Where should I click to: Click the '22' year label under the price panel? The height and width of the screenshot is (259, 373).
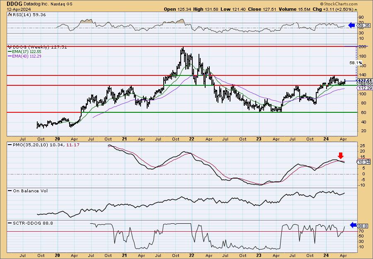coord(192,139)
